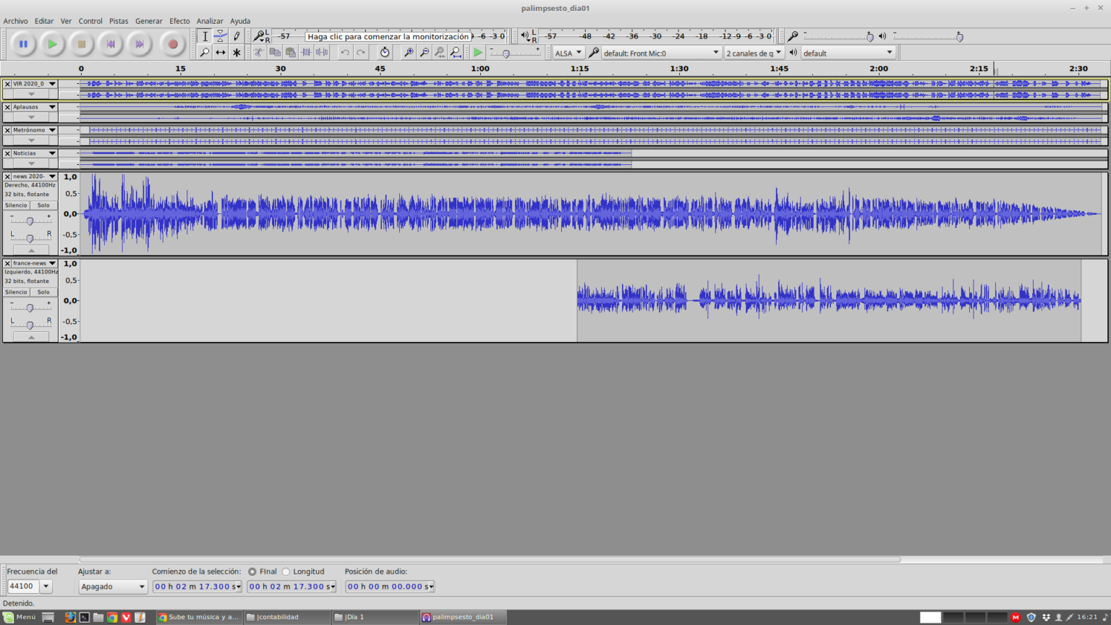Click the Skip to Start button

click(x=111, y=44)
